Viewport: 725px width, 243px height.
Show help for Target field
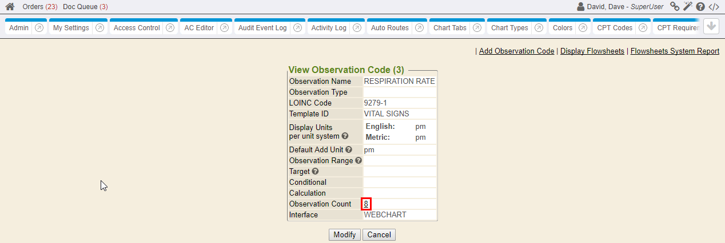click(316, 172)
